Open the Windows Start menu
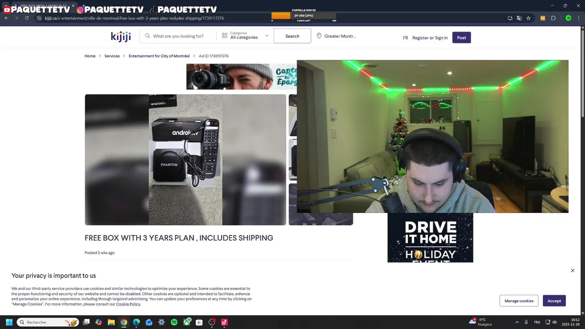Viewport: 585px width, 329px height. tap(9, 322)
